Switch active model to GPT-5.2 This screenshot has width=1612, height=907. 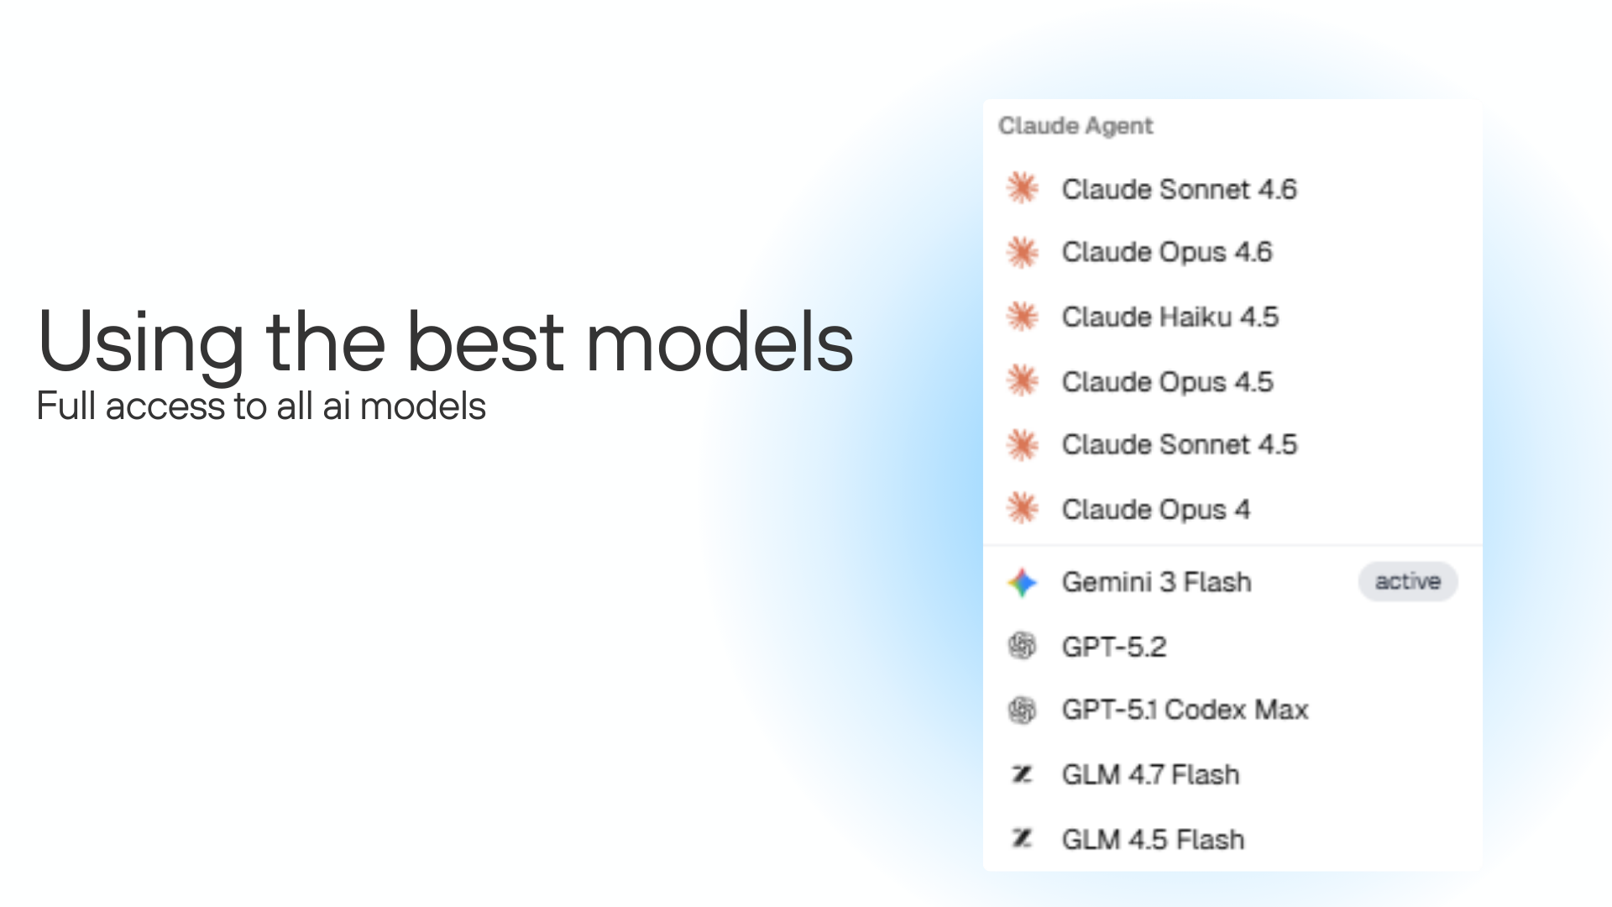[1114, 646]
